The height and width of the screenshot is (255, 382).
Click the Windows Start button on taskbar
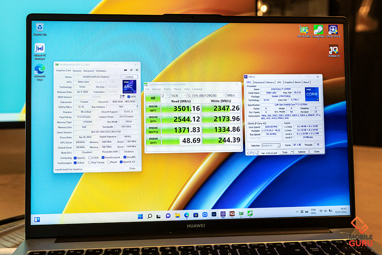[x=140, y=216]
